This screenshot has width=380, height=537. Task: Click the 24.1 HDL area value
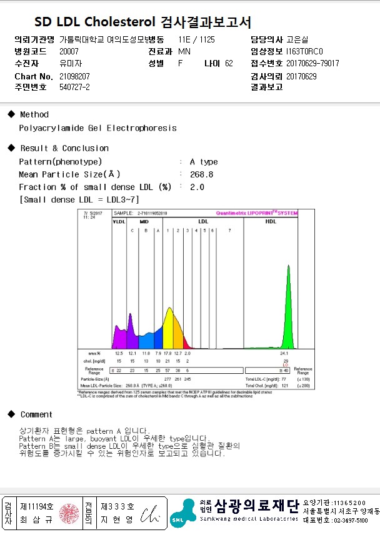284,353
